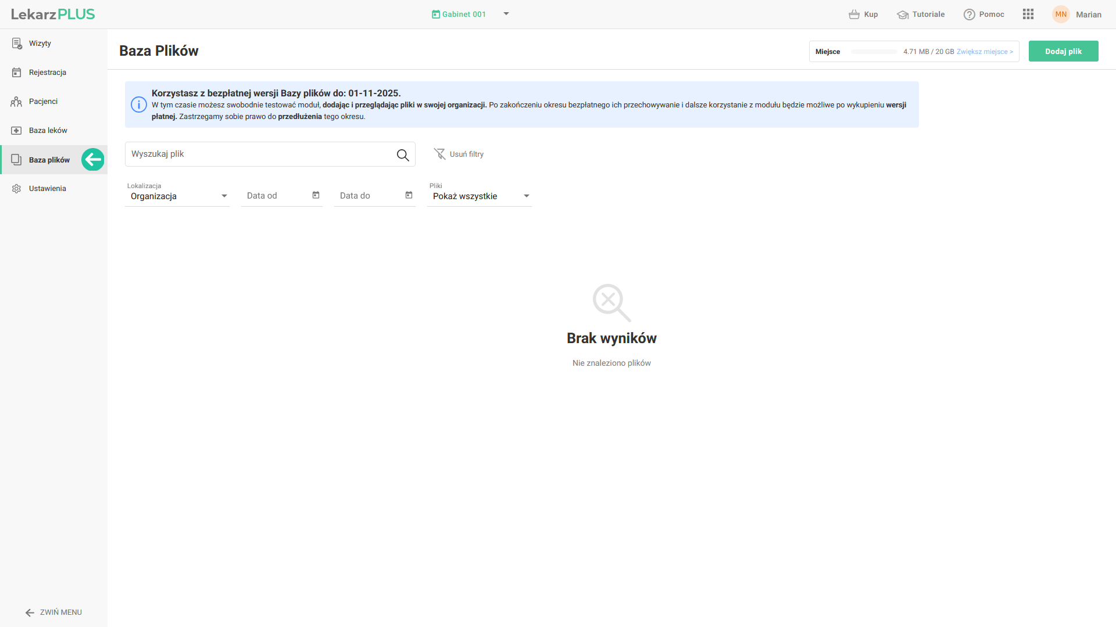Screen dimensions: 1116x627
Task: Open Ustawienia in the sidebar
Action: (47, 189)
